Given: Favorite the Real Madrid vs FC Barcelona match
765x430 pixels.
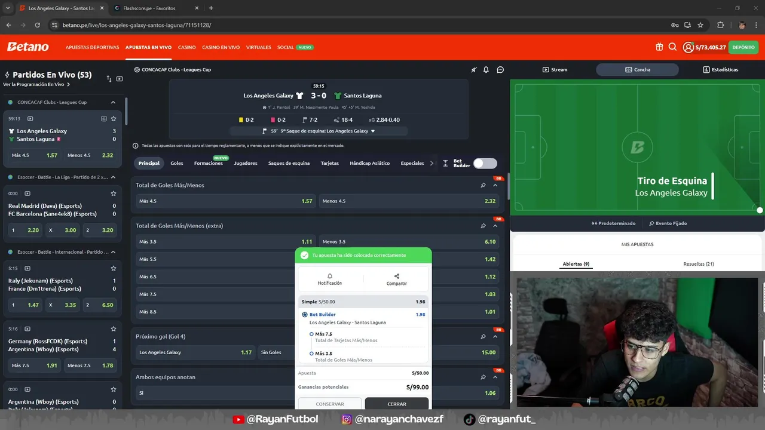Looking at the screenshot, I should click(x=114, y=193).
